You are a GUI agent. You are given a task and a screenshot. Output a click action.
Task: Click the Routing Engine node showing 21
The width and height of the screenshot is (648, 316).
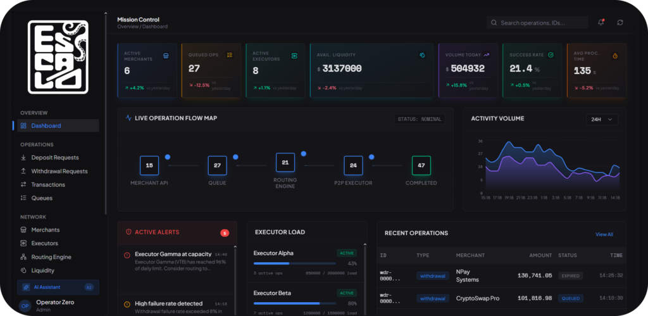click(285, 163)
